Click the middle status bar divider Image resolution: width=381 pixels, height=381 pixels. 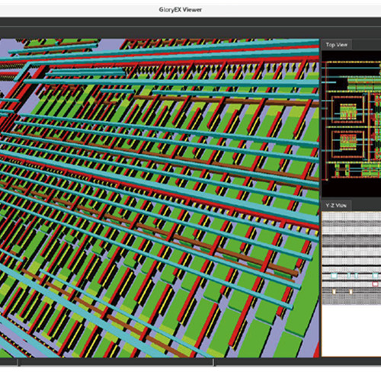click(213, 362)
